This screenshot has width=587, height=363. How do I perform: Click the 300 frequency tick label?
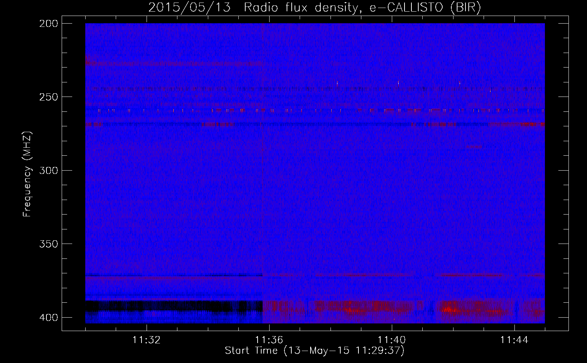coord(48,170)
